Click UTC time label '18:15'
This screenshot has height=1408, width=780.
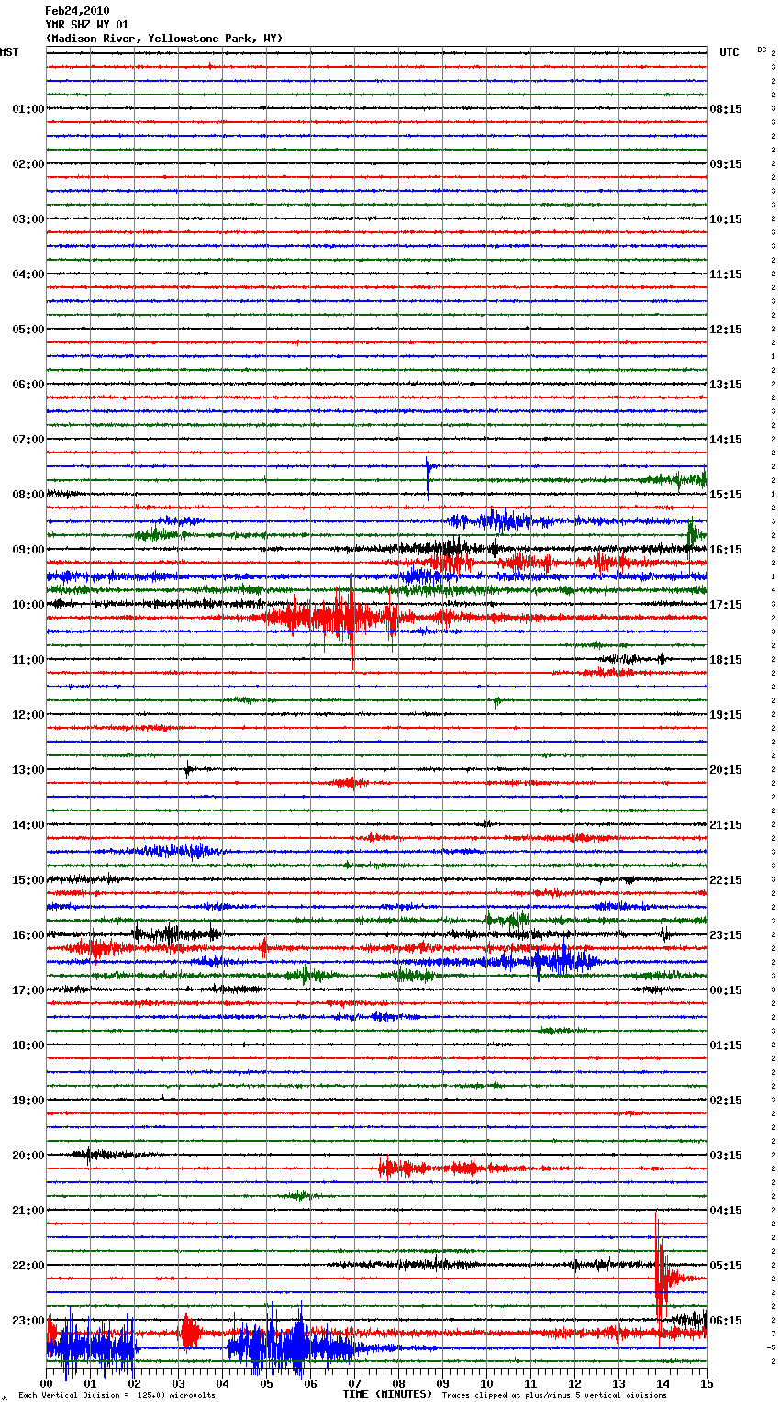[726, 660]
